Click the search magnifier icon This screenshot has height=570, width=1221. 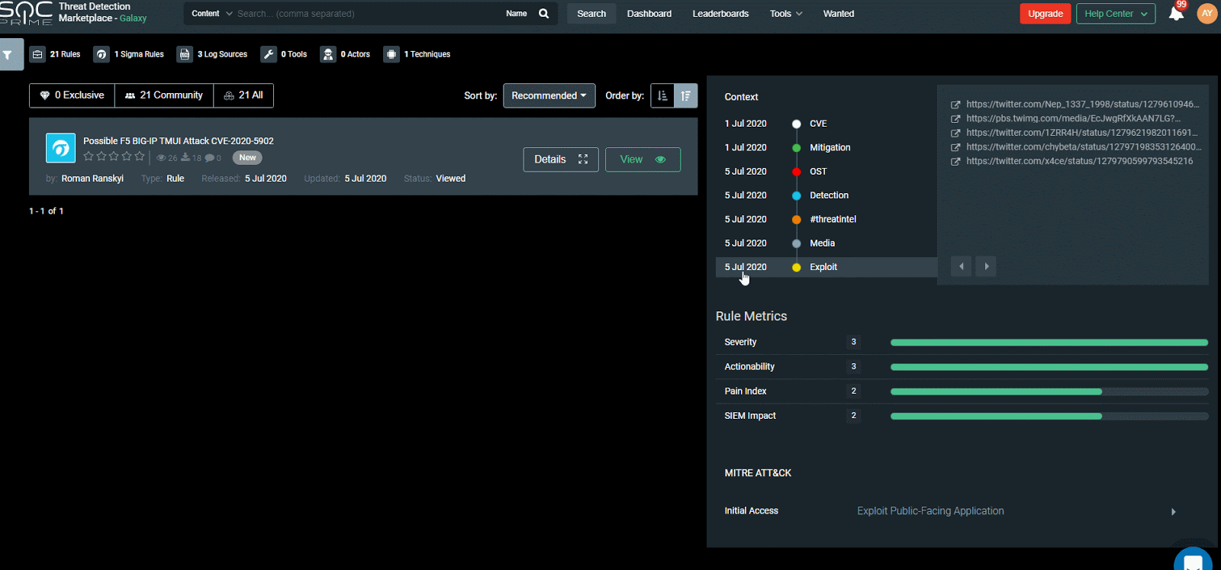[x=543, y=14]
